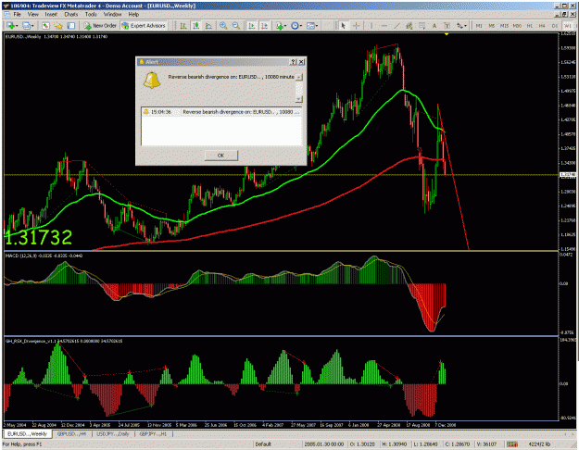Select the Cursor arrow tool
The width and height of the screenshot is (579, 450).
344,26
